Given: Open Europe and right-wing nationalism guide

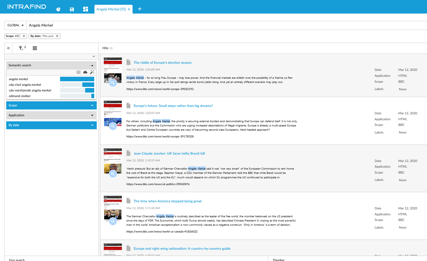Looking at the screenshot, I should tap(182, 249).
